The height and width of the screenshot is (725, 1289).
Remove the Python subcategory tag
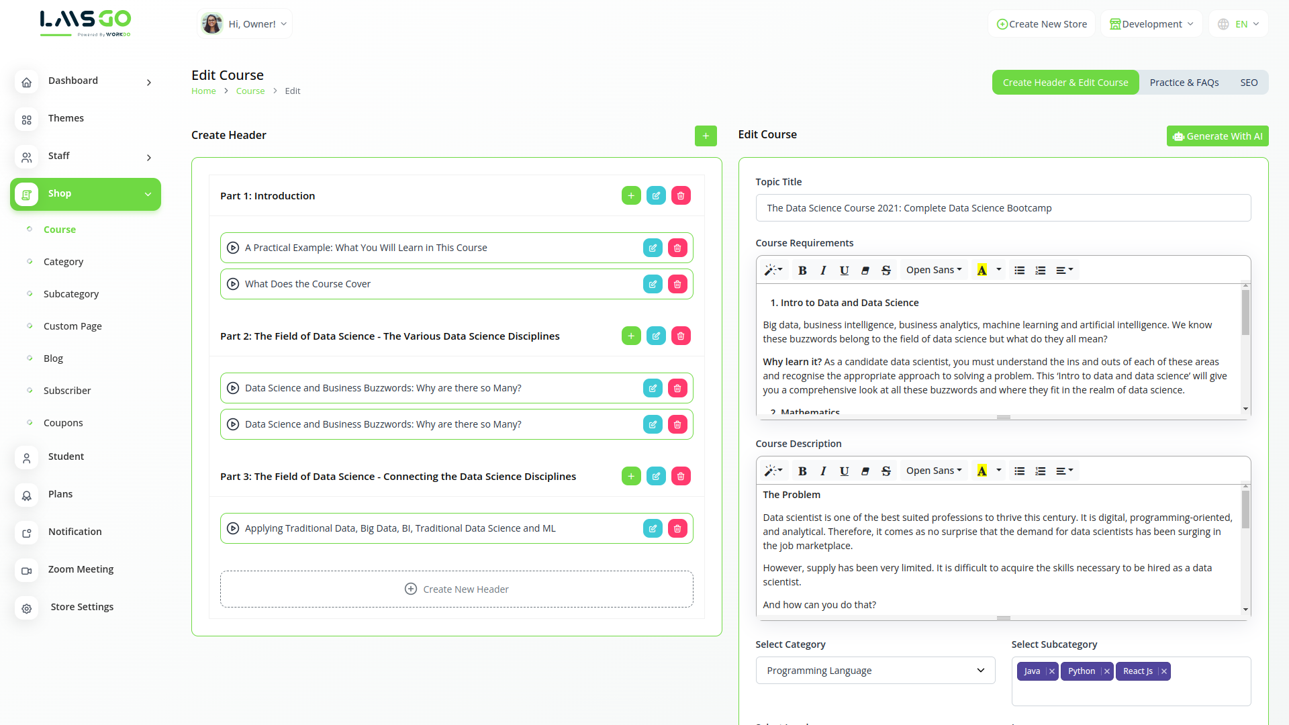pos(1106,671)
